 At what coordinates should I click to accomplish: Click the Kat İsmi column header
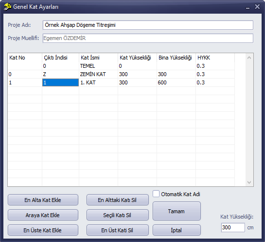point(98,58)
